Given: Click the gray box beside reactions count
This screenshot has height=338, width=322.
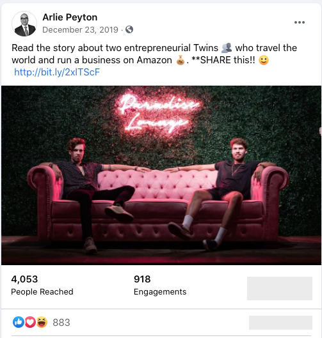Looking at the screenshot, I should (280, 323).
